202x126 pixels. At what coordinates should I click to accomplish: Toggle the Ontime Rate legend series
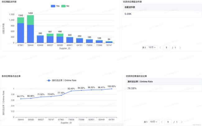[x=62, y=80]
